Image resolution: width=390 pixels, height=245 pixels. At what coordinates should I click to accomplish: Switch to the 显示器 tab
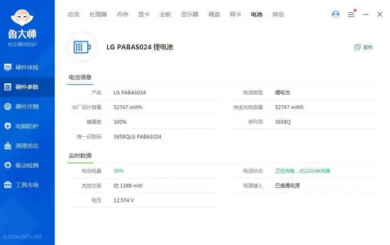[190, 15]
